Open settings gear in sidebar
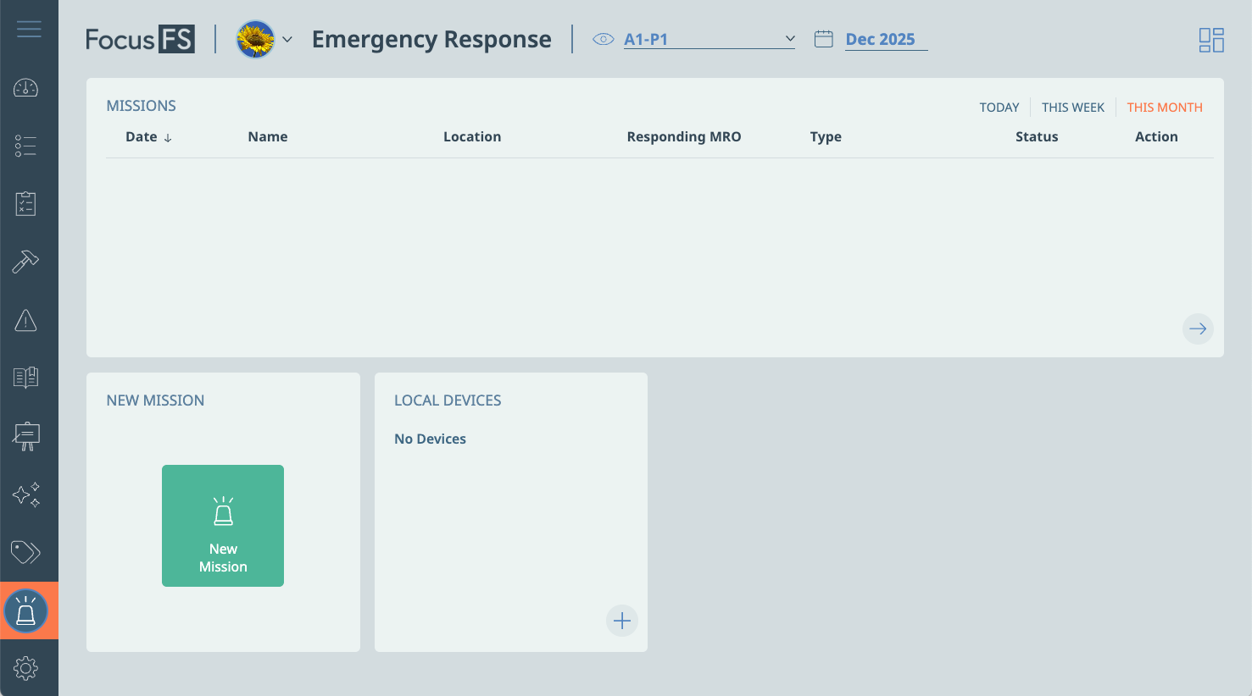The height and width of the screenshot is (696, 1252). [x=25, y=668]
